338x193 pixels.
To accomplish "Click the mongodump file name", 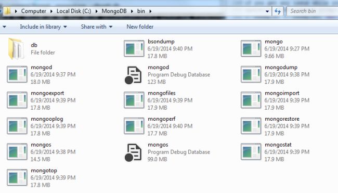I will [x=281, y=67].
